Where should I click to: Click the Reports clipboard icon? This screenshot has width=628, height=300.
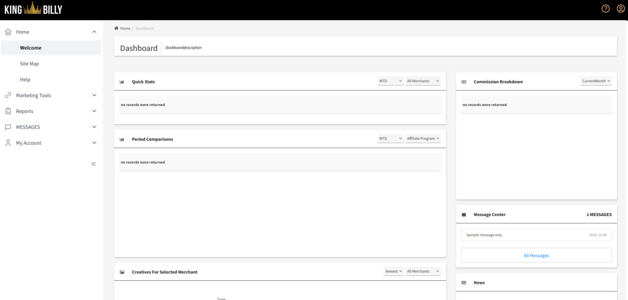[8, 111]
